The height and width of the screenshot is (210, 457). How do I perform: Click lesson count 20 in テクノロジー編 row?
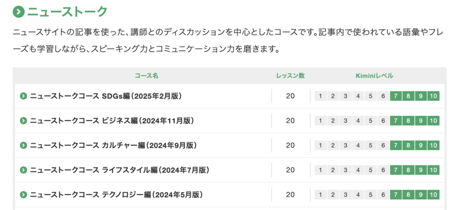click(x=291, y=195)
